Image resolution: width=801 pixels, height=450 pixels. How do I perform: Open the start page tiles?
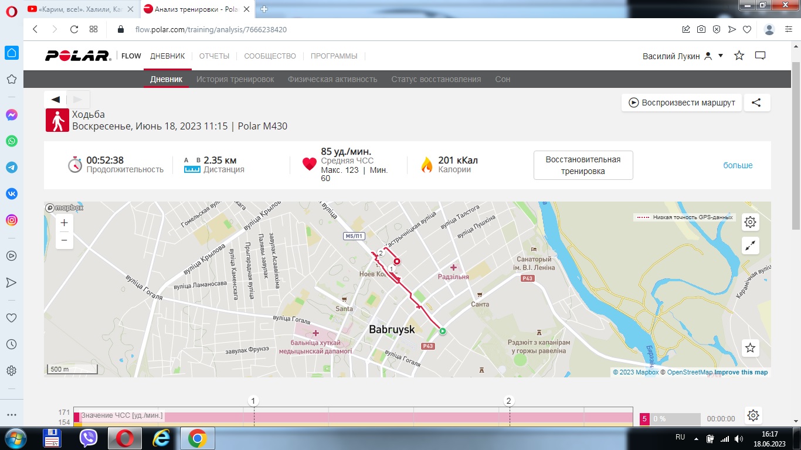[x=93, y=29]
